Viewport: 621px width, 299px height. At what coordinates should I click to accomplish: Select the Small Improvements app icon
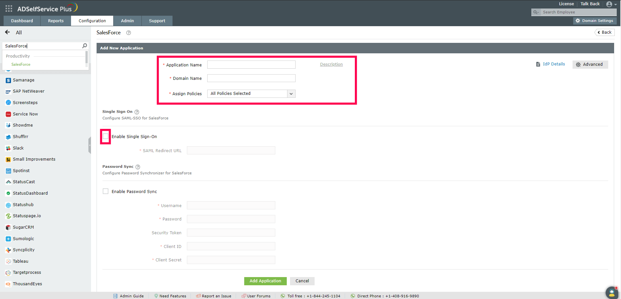(9, 159)
